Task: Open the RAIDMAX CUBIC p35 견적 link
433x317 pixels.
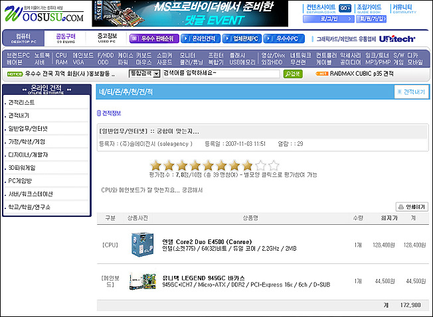Action: pos(361,74)
